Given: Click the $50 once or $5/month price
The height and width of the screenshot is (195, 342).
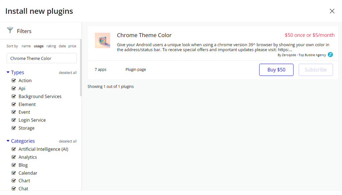Looking at the screenshot, I should [310, 35].
